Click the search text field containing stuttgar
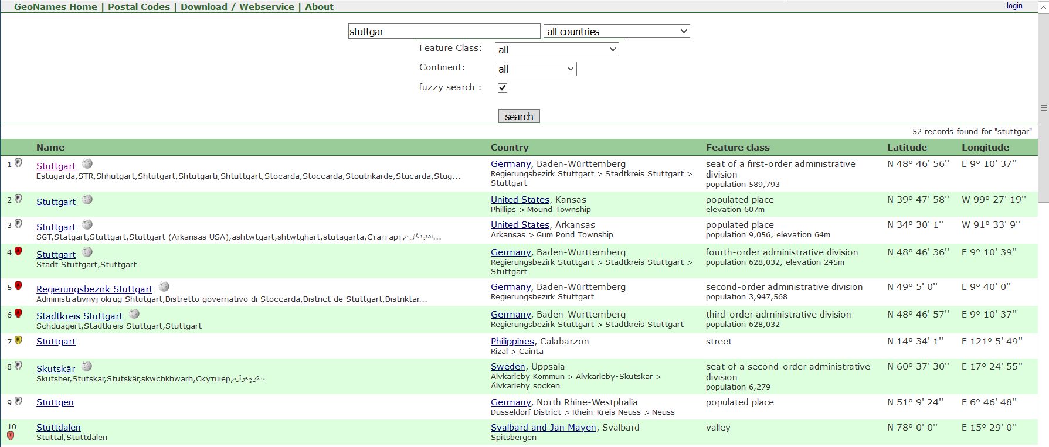1049x447 pixels. tap(444, 32)
